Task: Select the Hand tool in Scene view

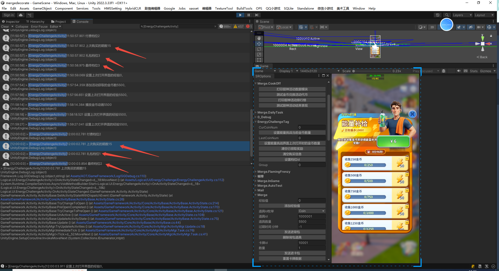Action: 259,38
